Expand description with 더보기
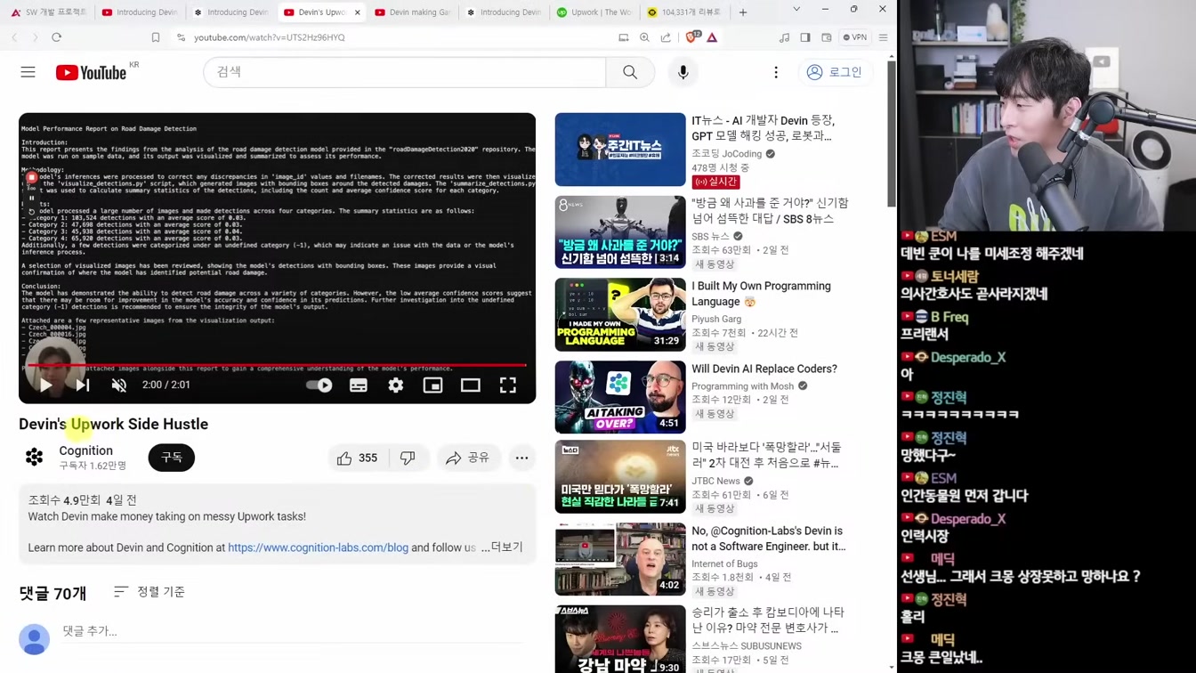The width and height of the screenshot is (1196, 673). [x=507, y=547]
